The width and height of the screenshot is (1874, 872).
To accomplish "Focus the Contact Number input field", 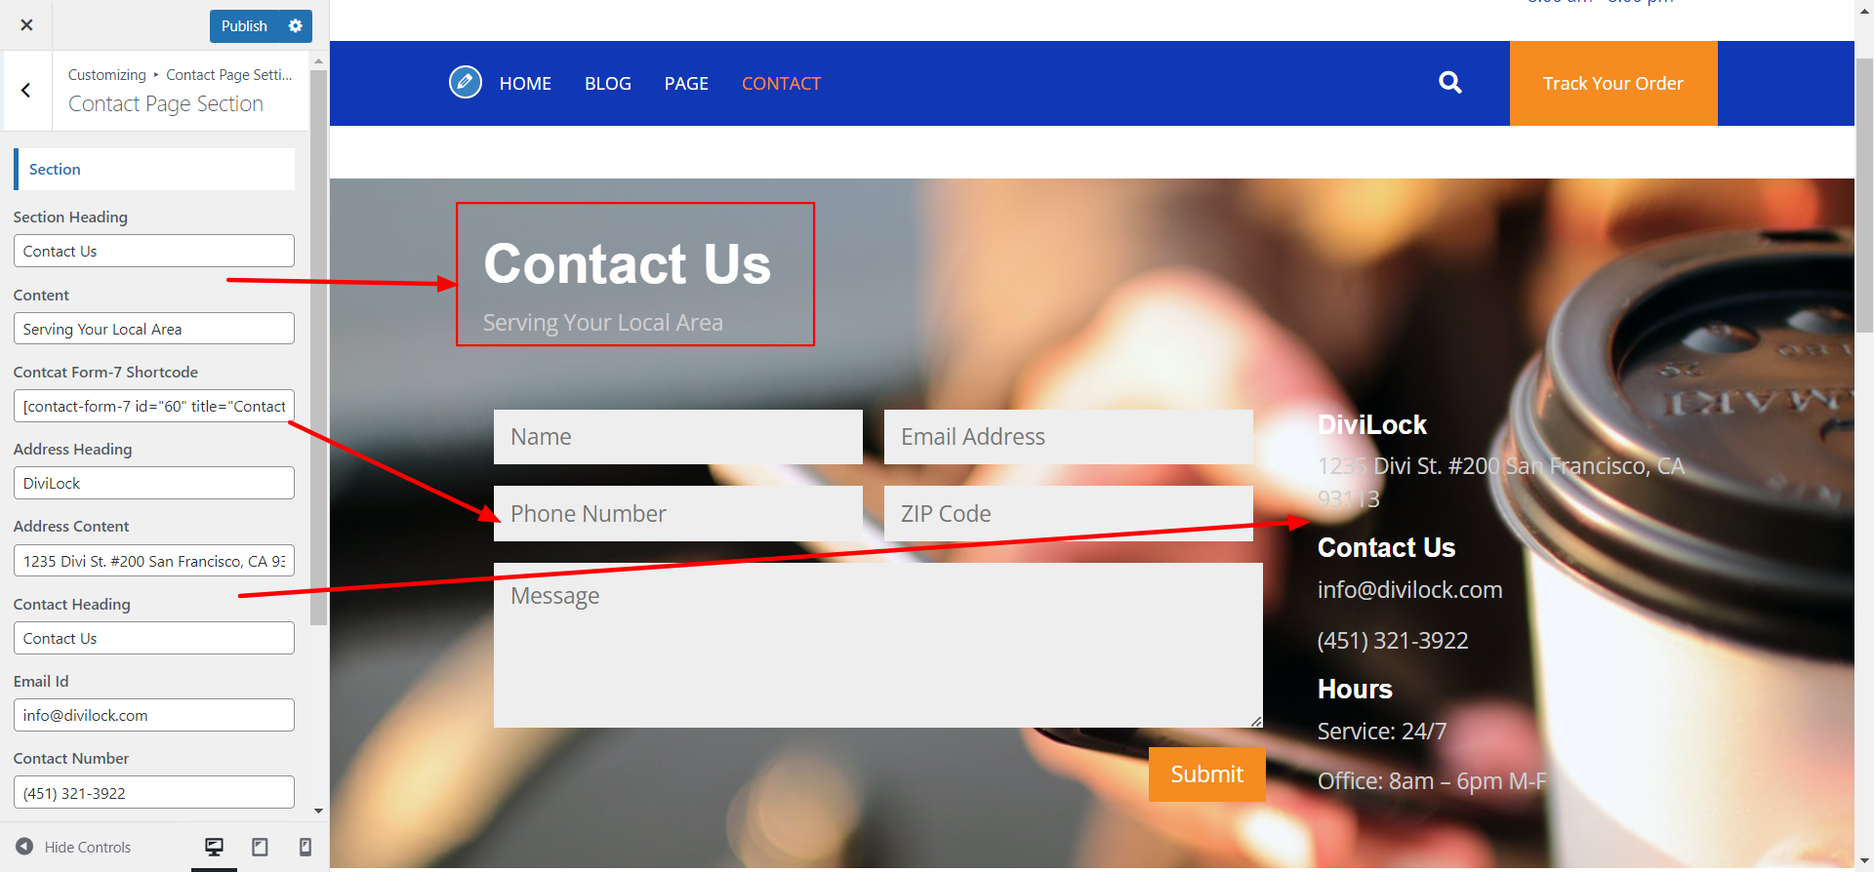I will coord(154,792).
